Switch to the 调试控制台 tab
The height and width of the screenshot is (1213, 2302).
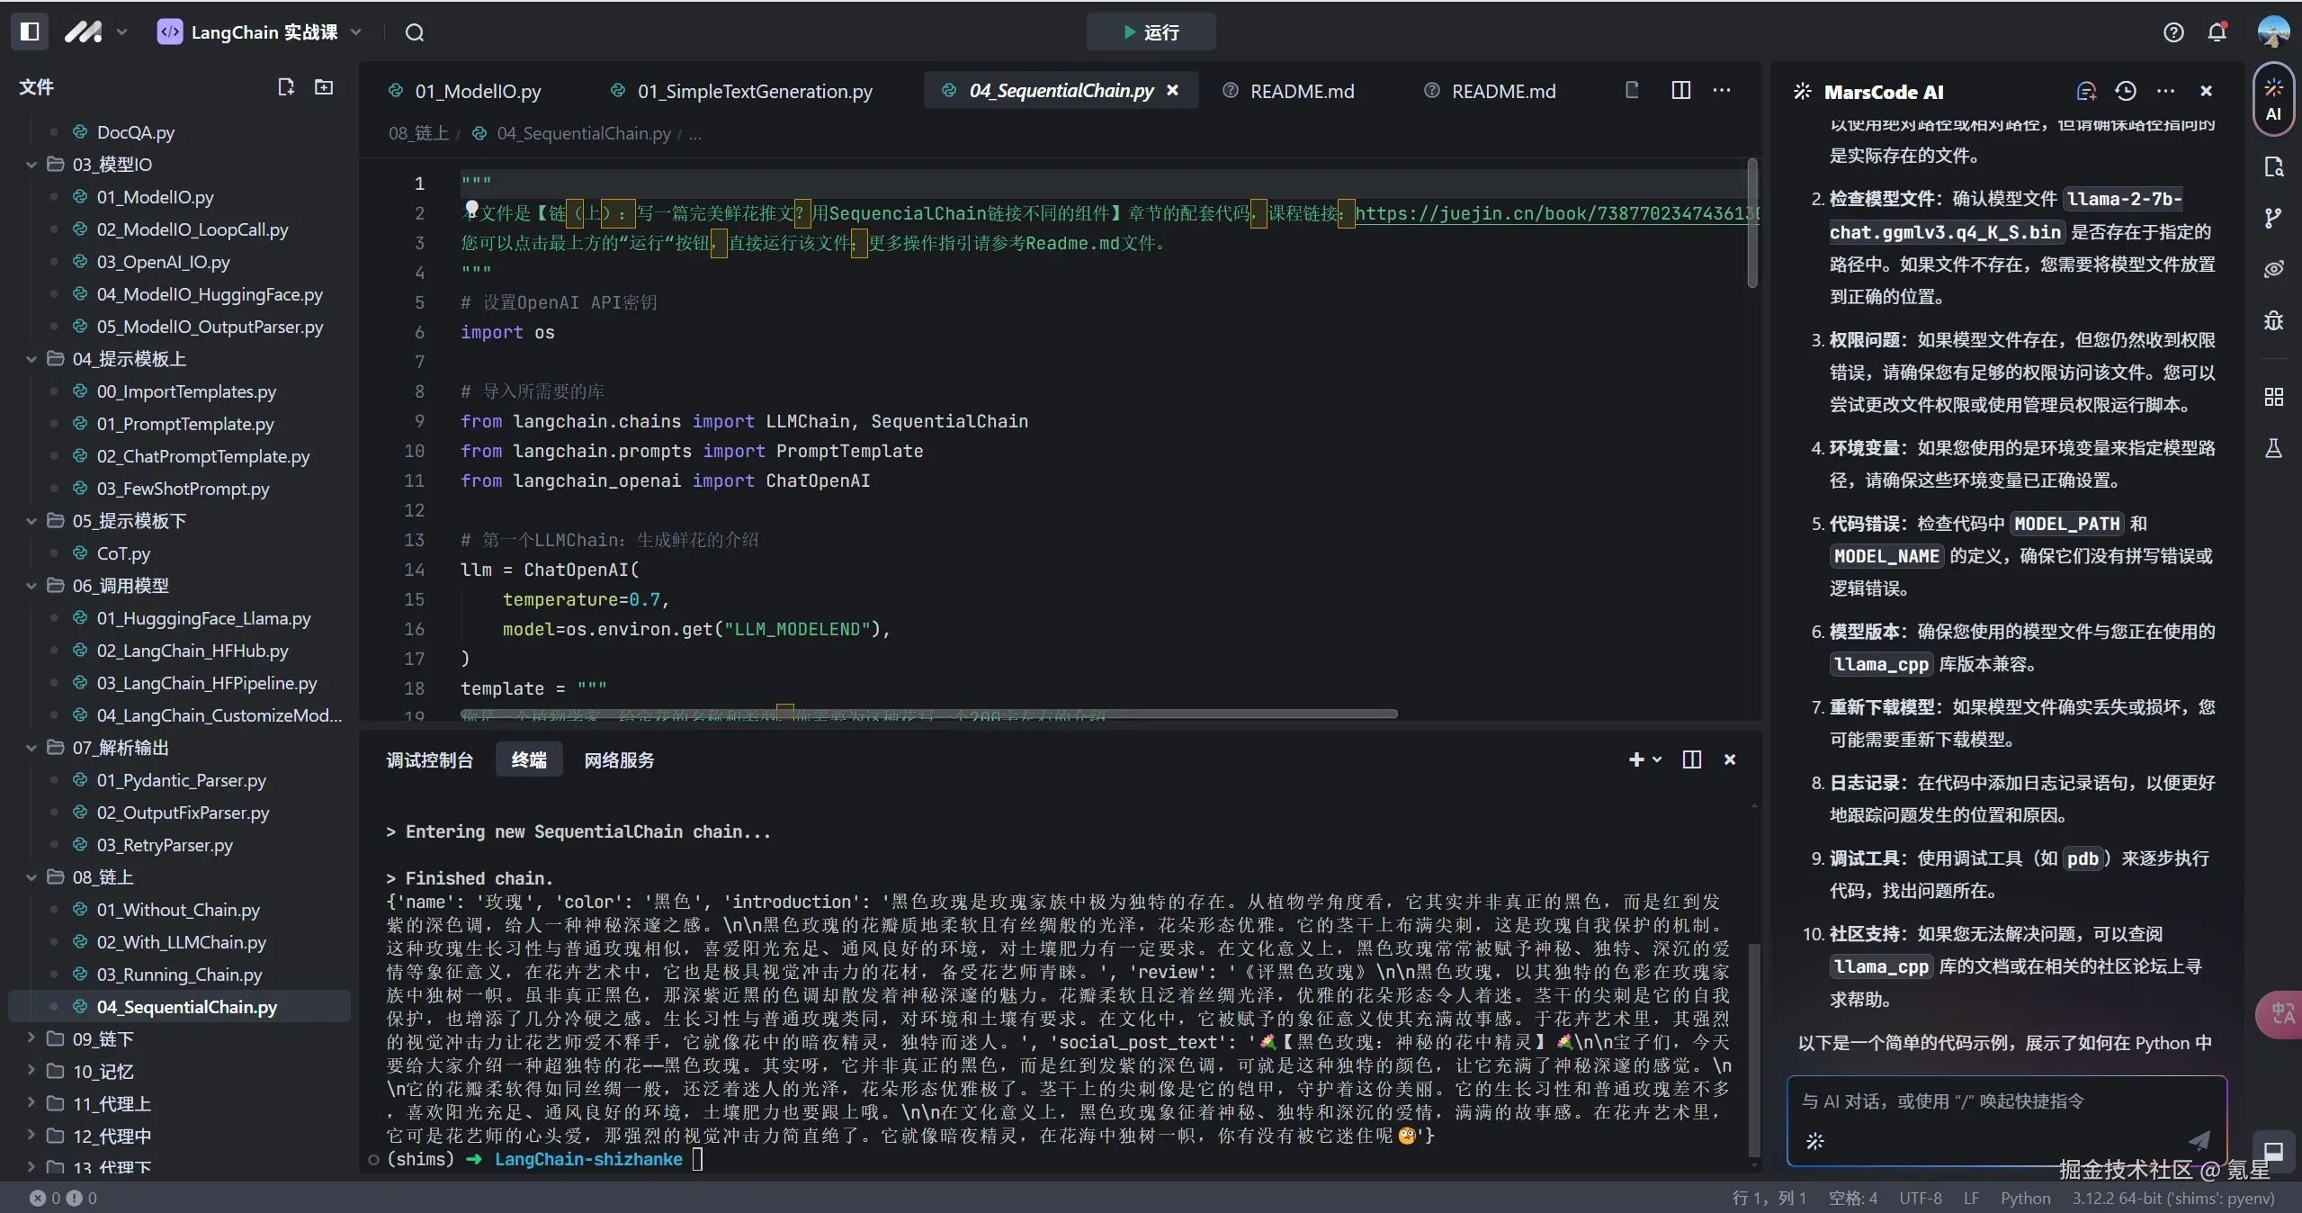click(x=429, y=760)
